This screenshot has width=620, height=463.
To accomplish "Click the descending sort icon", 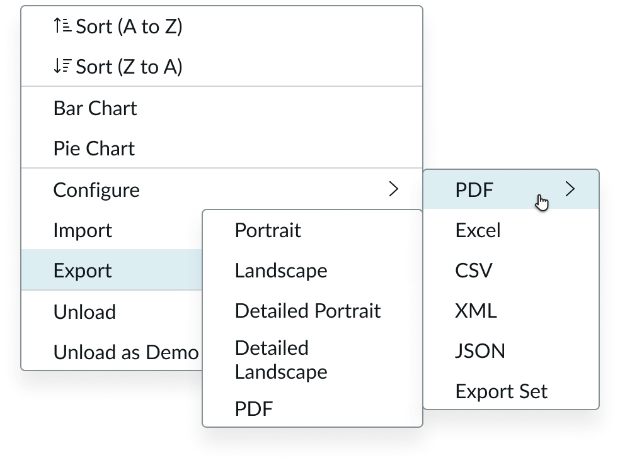I will [x=62, y=66].
